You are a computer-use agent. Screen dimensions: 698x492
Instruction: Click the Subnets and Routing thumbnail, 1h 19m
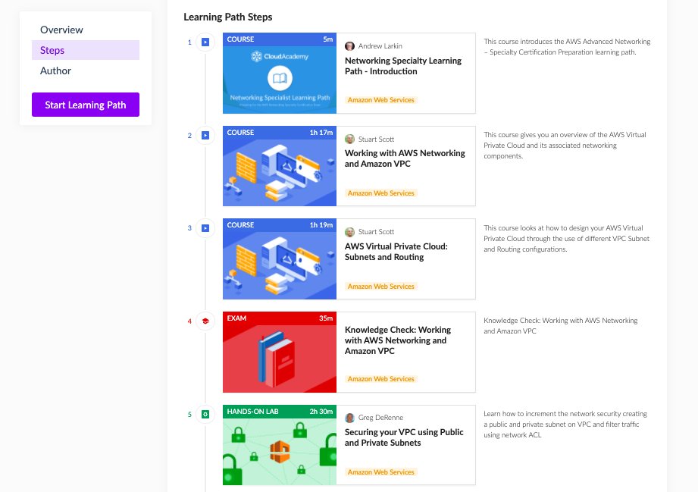pos(280,259)
